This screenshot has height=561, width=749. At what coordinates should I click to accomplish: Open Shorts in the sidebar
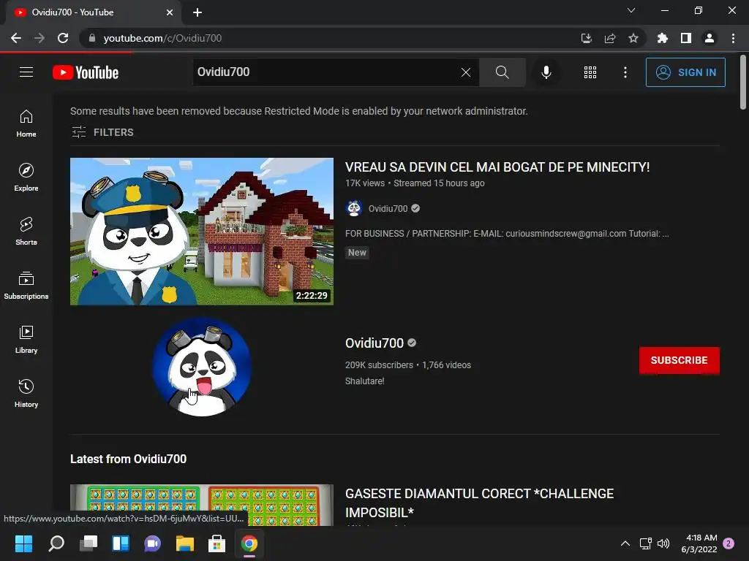[26, 232]
